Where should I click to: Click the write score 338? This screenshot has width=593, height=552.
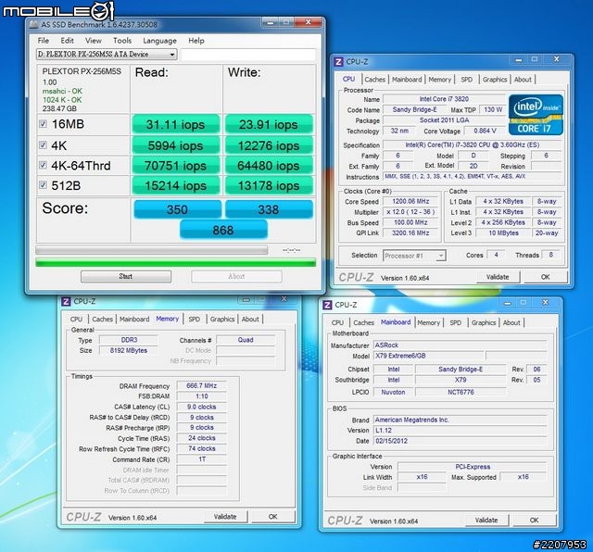269,209
